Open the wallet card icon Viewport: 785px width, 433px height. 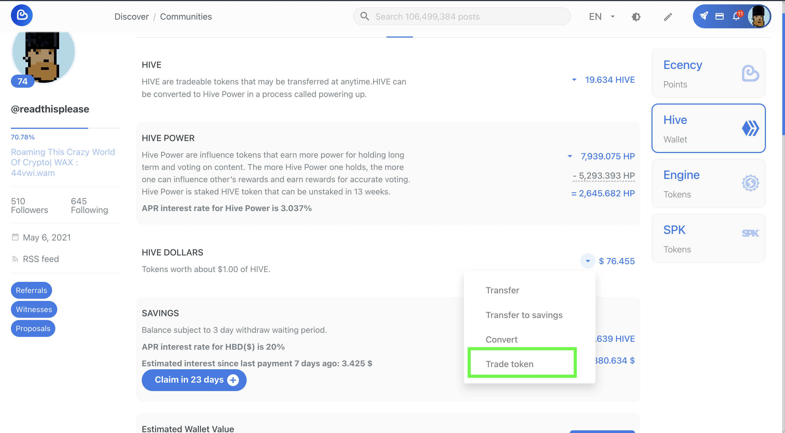click(720, 16)
